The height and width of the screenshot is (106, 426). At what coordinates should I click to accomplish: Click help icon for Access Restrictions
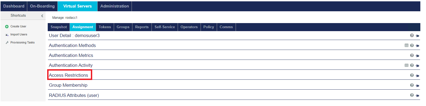click(412, 75)
